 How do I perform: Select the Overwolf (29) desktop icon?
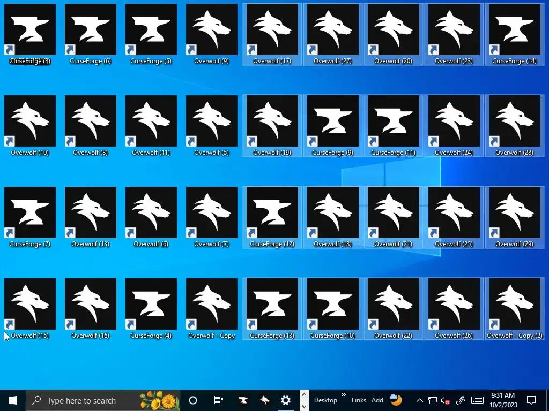[514, 217]
